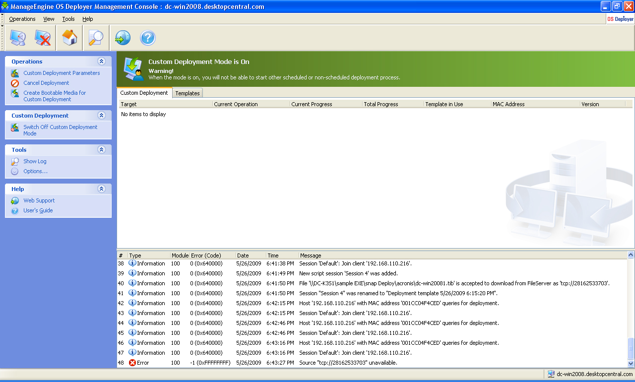Sort by the Current Operation column header
Viewport: 635px width, 382px height.
(252, 104)
